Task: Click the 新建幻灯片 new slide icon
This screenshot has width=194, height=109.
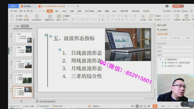Action: tap(49, 16)
